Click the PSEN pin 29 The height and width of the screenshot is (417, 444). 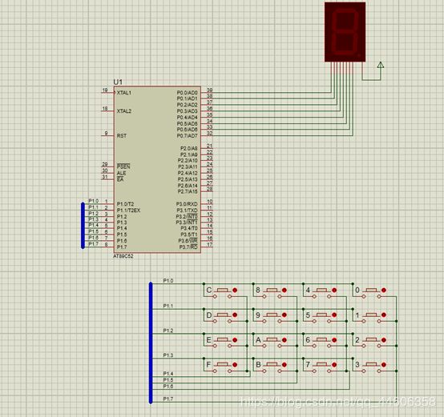pyautogui.click(x=107, y=166)
